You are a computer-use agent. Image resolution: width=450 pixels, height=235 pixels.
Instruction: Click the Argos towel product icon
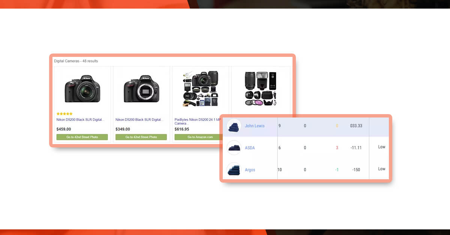(x=234, y=170)
